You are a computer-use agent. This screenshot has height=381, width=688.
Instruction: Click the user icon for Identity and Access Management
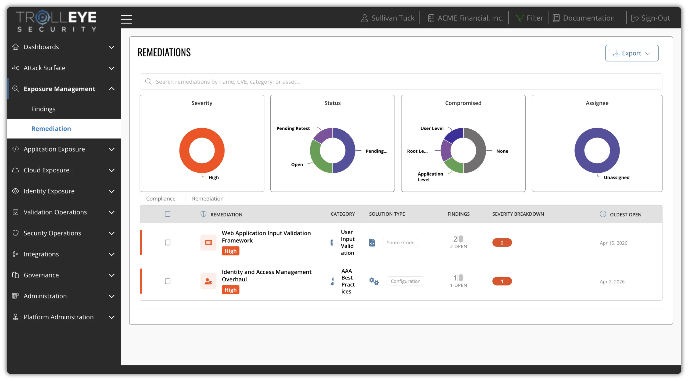[209, 281]
